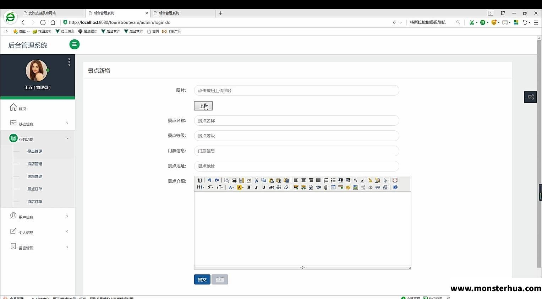Open the H1 heading format dropdown
Image resolution: width=542 pixels, height=299 pixels.
pos(201,187)
